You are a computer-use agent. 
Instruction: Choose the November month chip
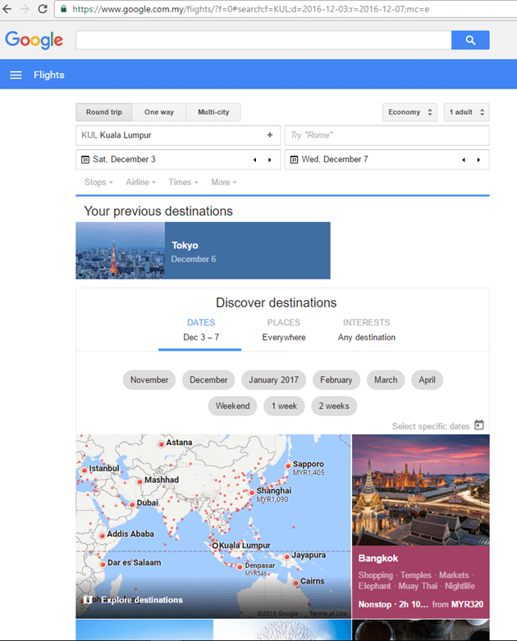[x=149, y=380]
